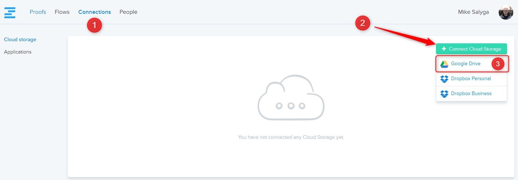Click the Mike Salyga user name
The width and height of the screenshot is (518, 180).
[473, 12]
